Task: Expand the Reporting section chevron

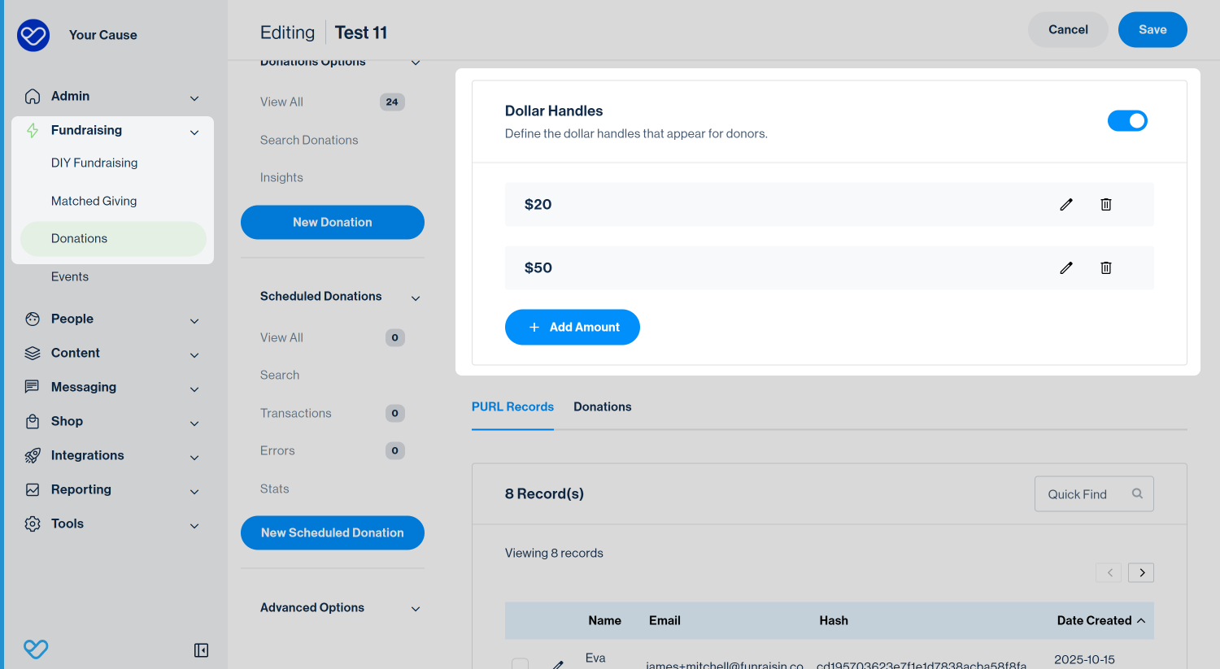Action: [194, 492]
